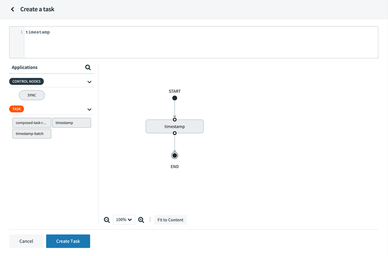The height and width of the screenshot is (256, 388).
Task: Open the 100% zoom level dropdown
Action: [124, 220]
